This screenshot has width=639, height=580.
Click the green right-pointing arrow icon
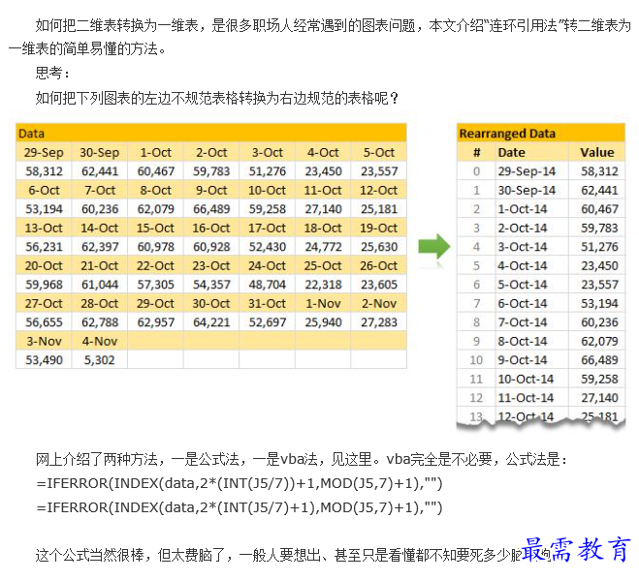click(434, 246)
